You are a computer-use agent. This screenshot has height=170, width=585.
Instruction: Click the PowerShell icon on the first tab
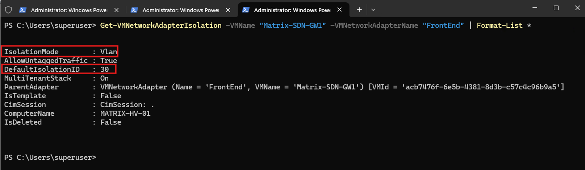tap(23, 9)
